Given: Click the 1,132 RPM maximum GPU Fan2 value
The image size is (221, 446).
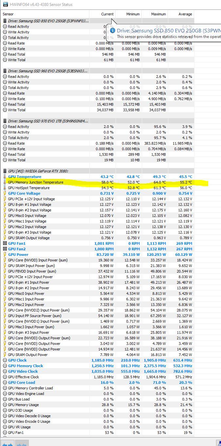Looking at the screenshot, I should coord(157,249).
